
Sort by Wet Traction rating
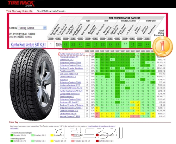[x=80, y=39]
